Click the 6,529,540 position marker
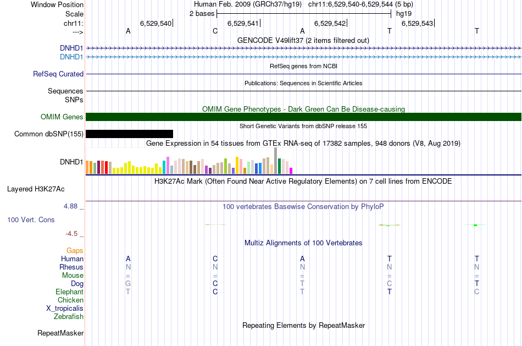Image resolution: width=522 pixels, height=346 pixels. [157, 23]
